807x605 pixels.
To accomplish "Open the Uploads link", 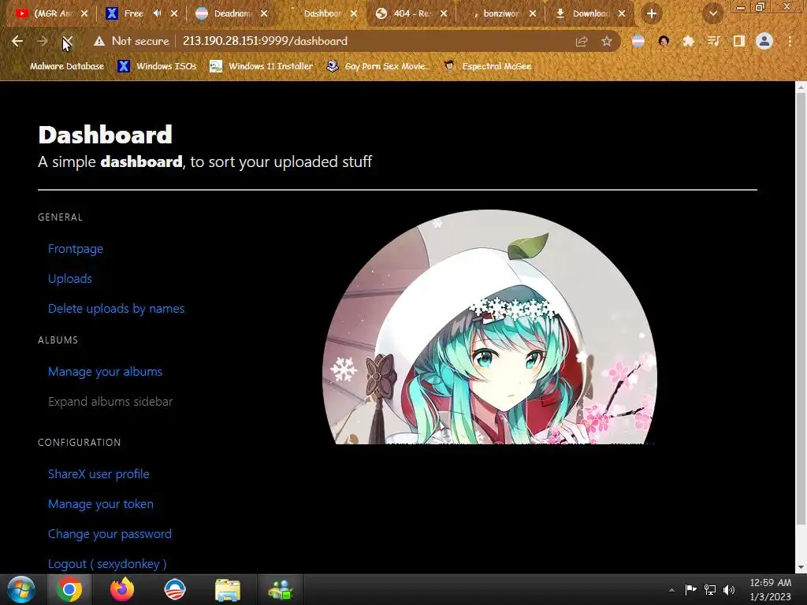I will (70, 279).
